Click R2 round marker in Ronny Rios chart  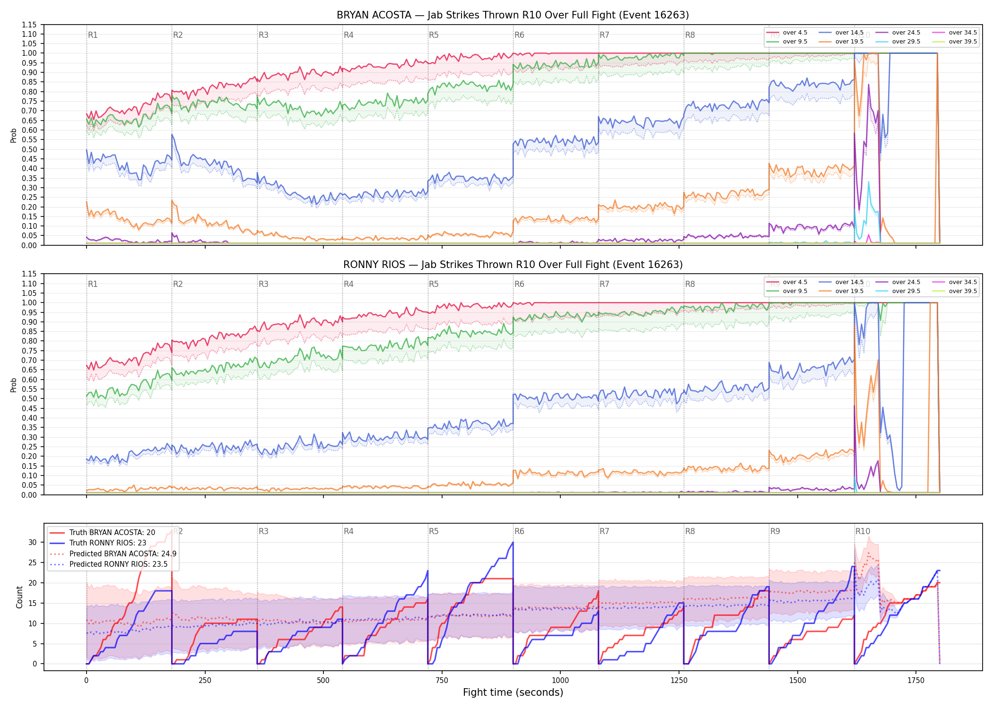(178, 284)
